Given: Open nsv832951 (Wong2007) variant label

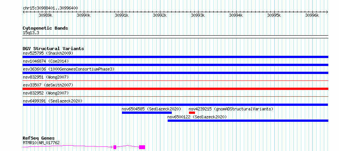Looking at the screenshot, I should click(x=46, y=77).
